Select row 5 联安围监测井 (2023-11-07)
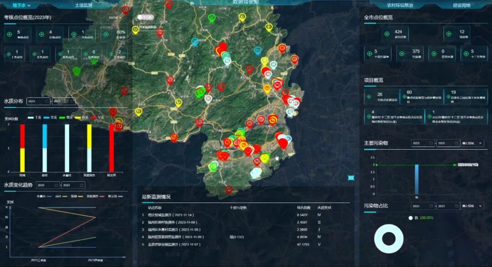 click(246, 244)
